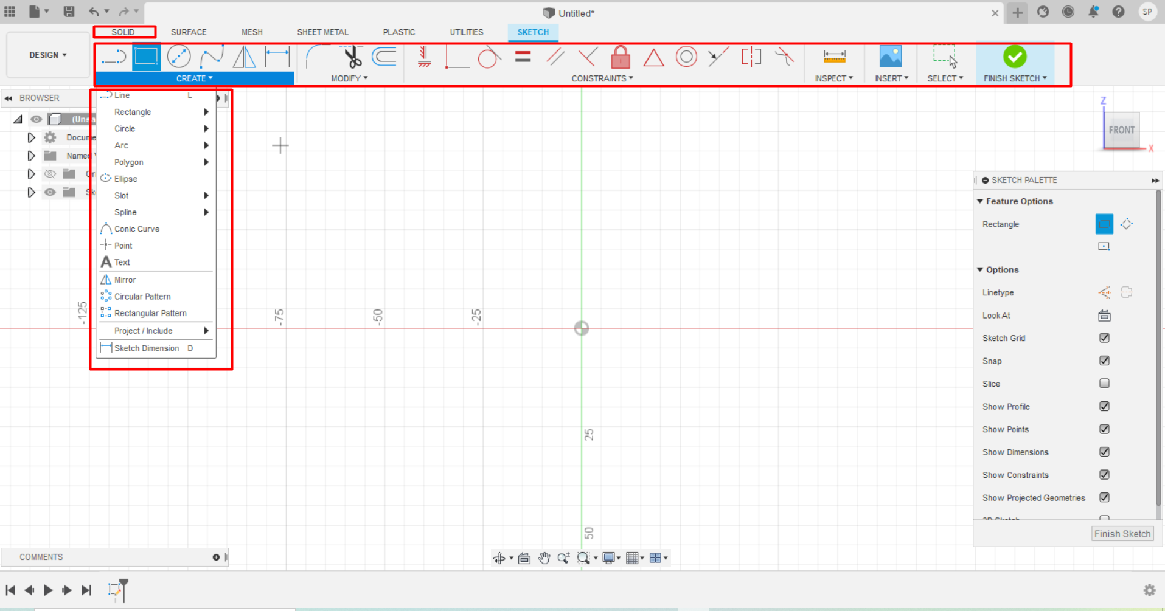The width and height of the screenshot is (1165, 611).
Task: Uncheck the Show Points checkbox
Action: [x=1104, y=429]
